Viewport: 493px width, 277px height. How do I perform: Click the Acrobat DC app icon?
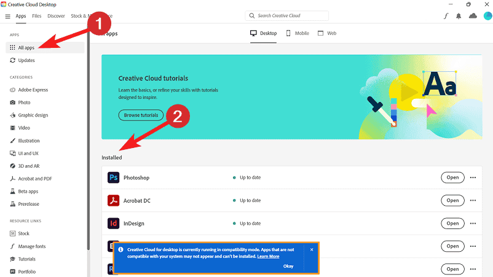tap(113, 200)
